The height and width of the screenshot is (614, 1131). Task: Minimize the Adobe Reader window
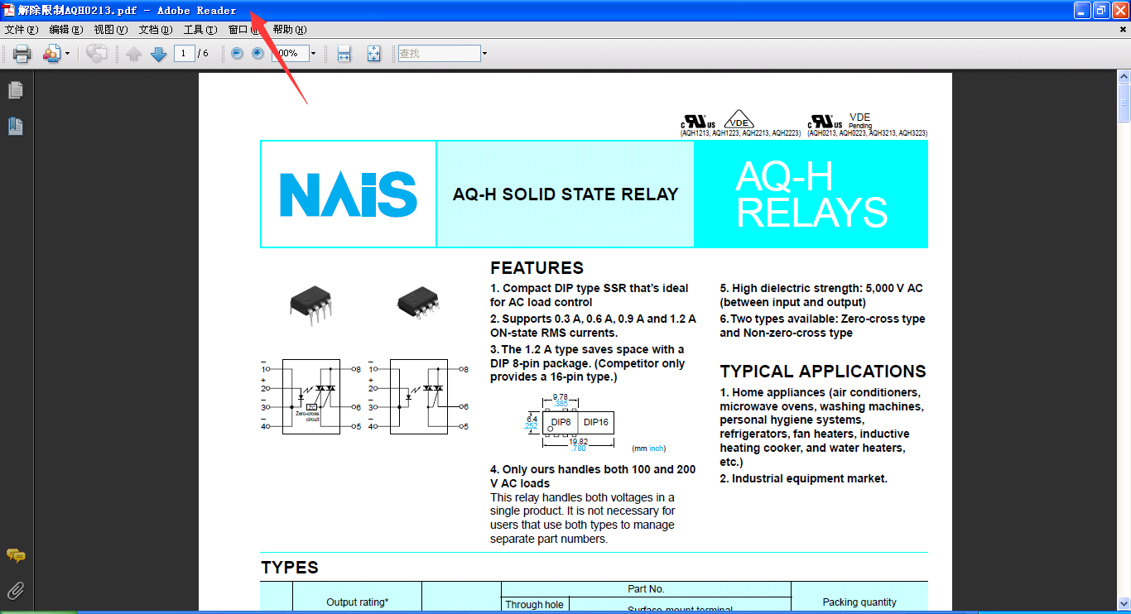click(1082, 11)
